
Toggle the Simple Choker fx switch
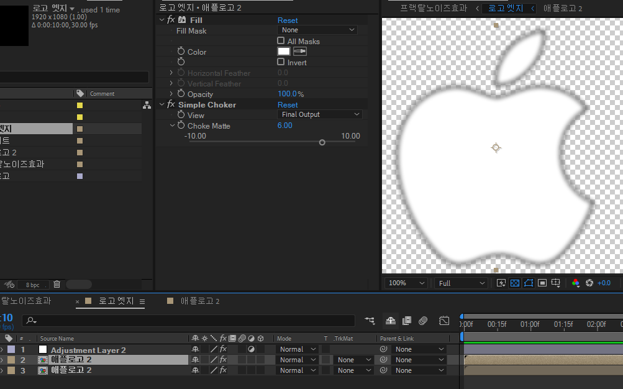tap(171, 104)
